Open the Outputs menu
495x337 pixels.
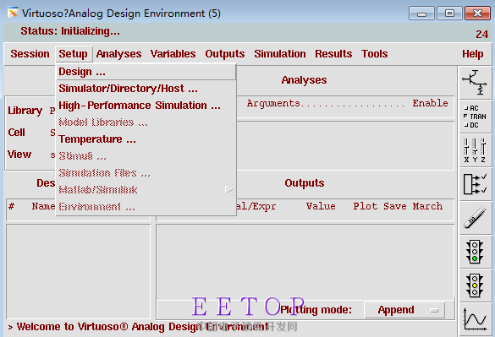point(225,54)
